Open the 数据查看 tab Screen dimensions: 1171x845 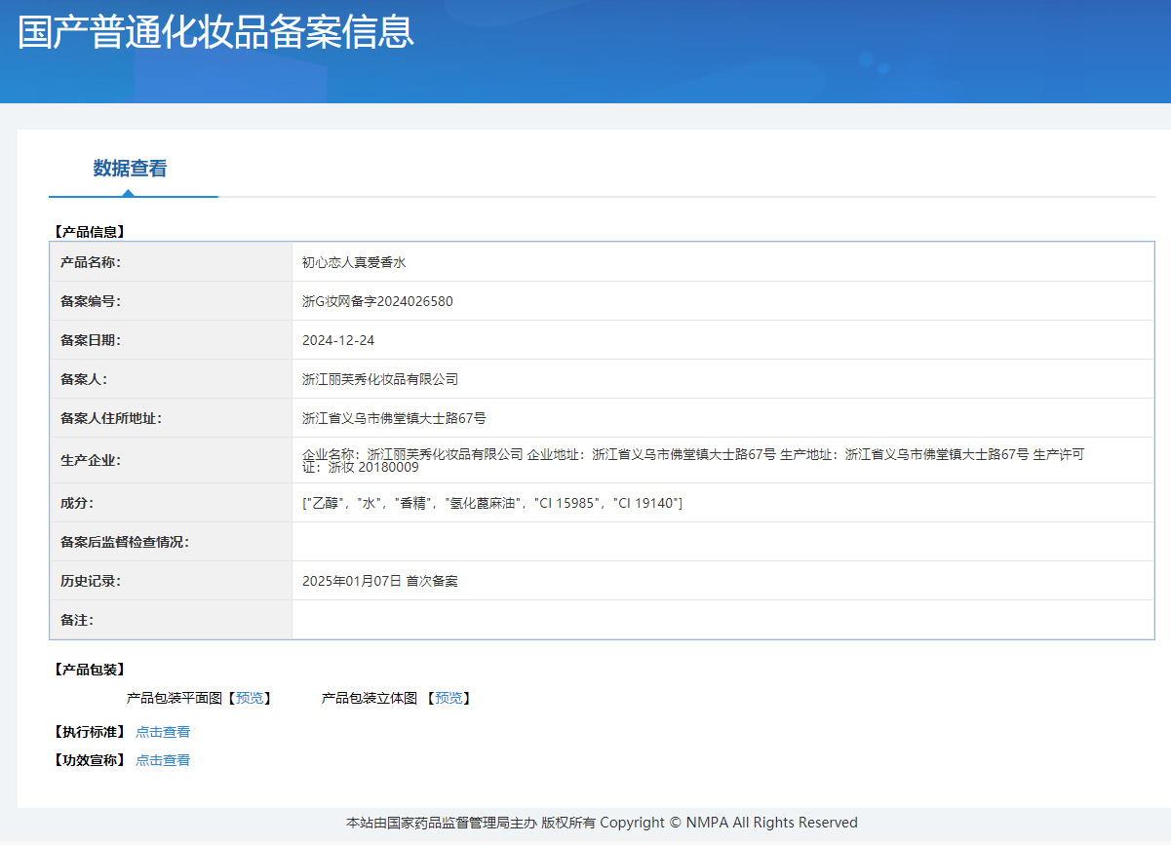pyautogui.click(x=131, y=169)
